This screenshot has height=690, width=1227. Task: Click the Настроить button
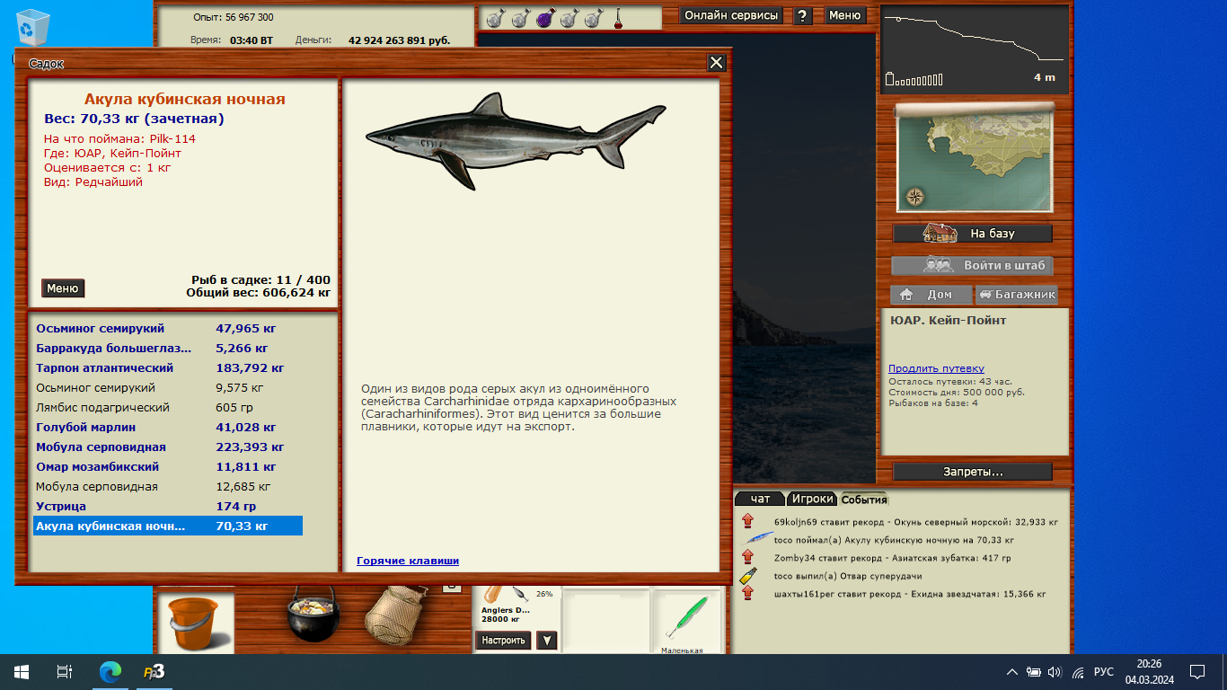coord(503,641)
